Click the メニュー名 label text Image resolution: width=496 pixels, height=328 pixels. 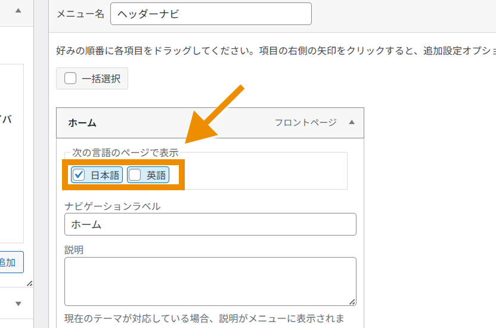[x=80, y=14]
